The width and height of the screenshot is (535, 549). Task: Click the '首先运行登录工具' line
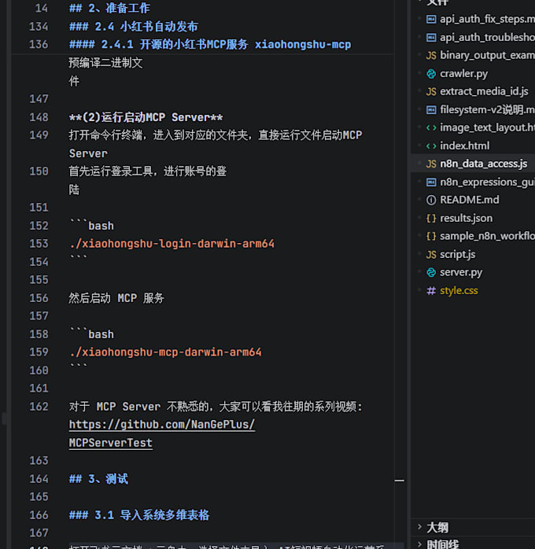[148, 171]
